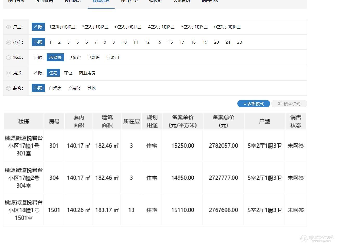339x246 pixels.
Task: Choose building 10 in 楼栋 filter
Action: pyautogui.click(x=124, y=42)
